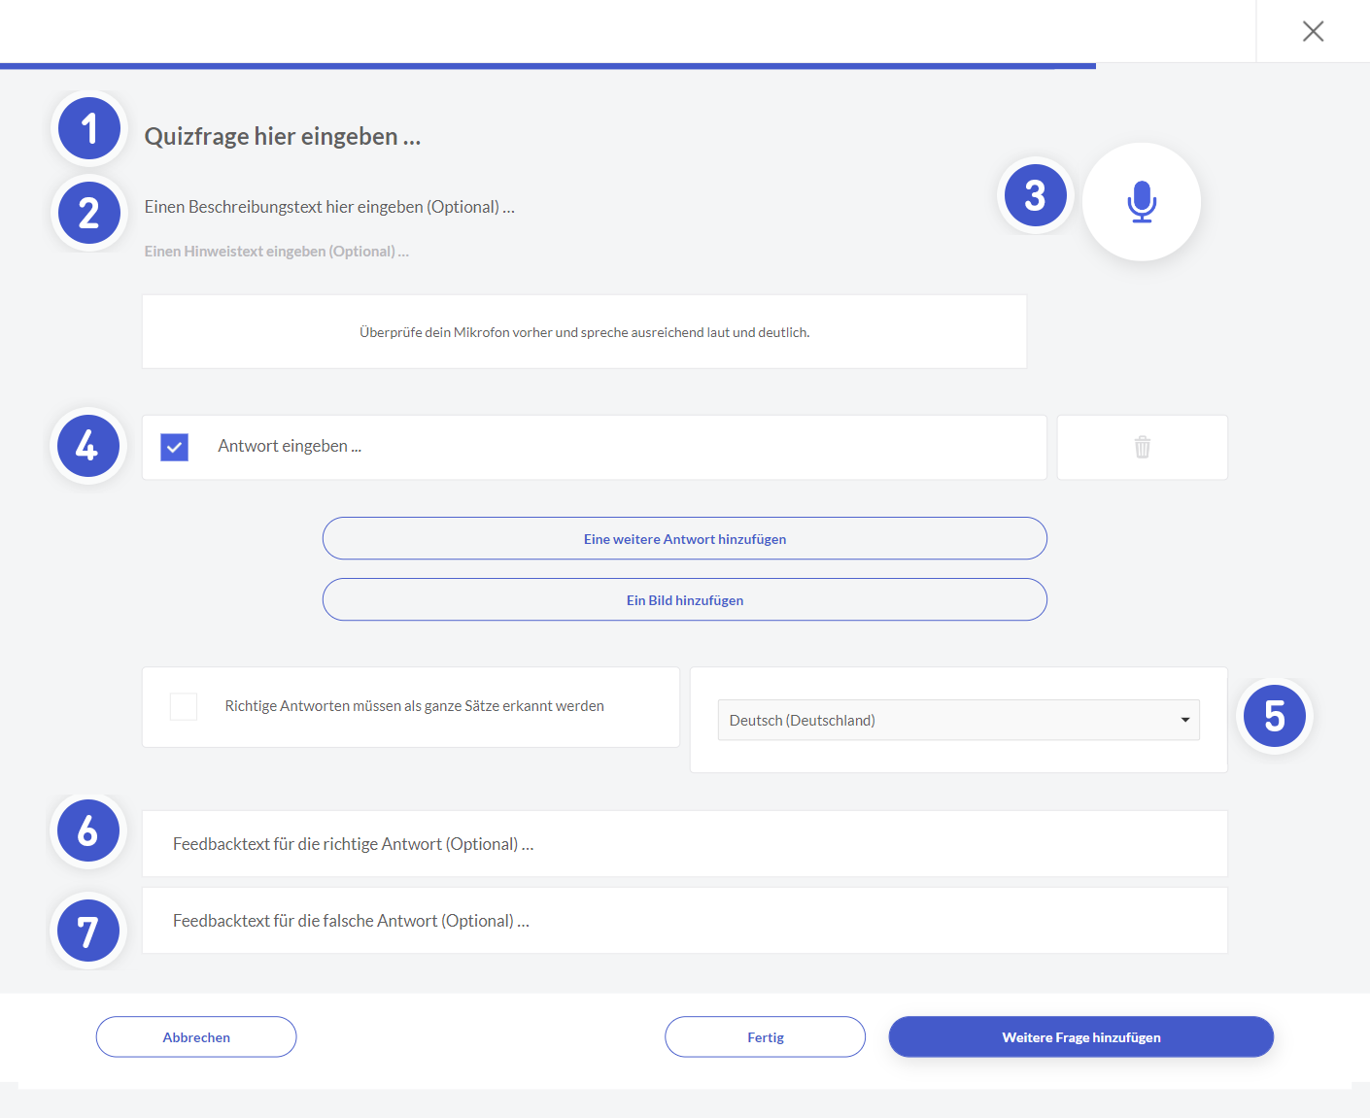Add another question with 'Weitere Frage hinzufügen'

click(1080, 1037)
